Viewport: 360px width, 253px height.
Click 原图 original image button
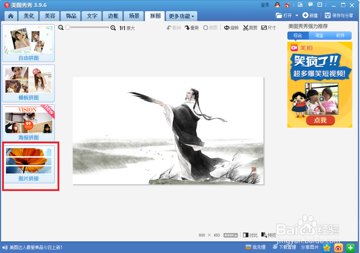click(210, 28)
